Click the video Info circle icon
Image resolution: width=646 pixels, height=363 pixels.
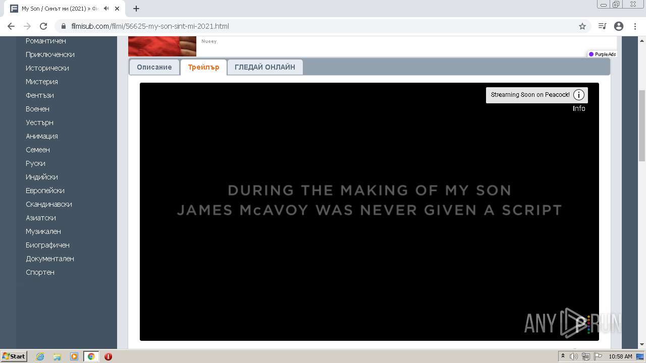(579, 95)
